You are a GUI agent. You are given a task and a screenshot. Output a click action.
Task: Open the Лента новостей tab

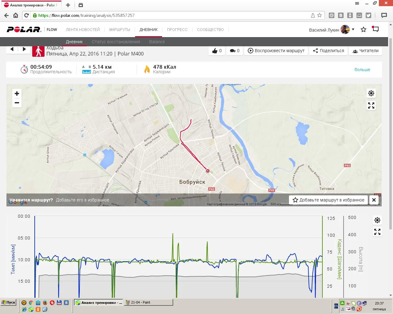pyautogui.click(x=83, y=30)
